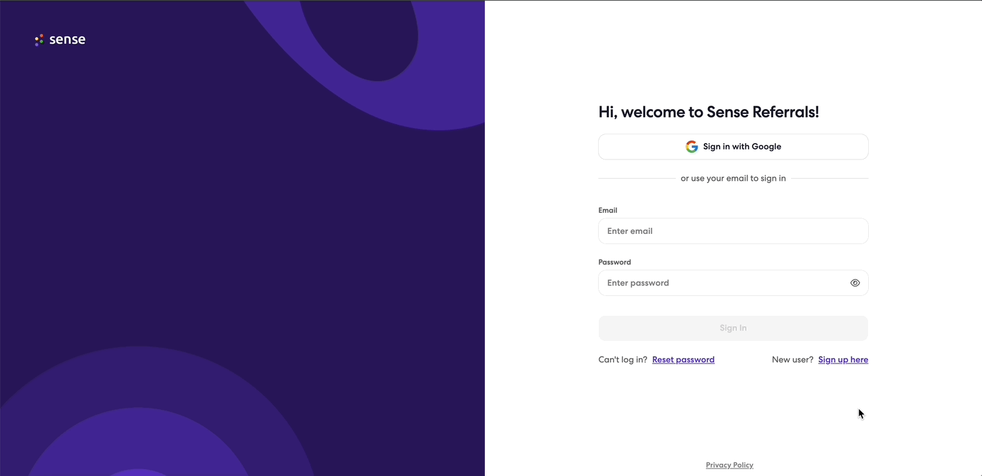Screen dimensions: 982x476
Task: Open the Reset password link
Action: pos(683,359)
